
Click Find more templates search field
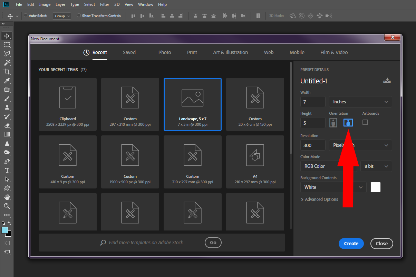coord(155,243)
